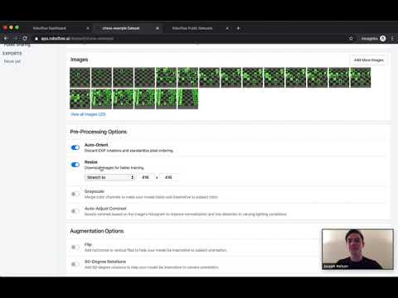The height and width of the screenshot is (298, 398).
Task: Open the browser three-dot menu
Action: (x=392, y=38)
